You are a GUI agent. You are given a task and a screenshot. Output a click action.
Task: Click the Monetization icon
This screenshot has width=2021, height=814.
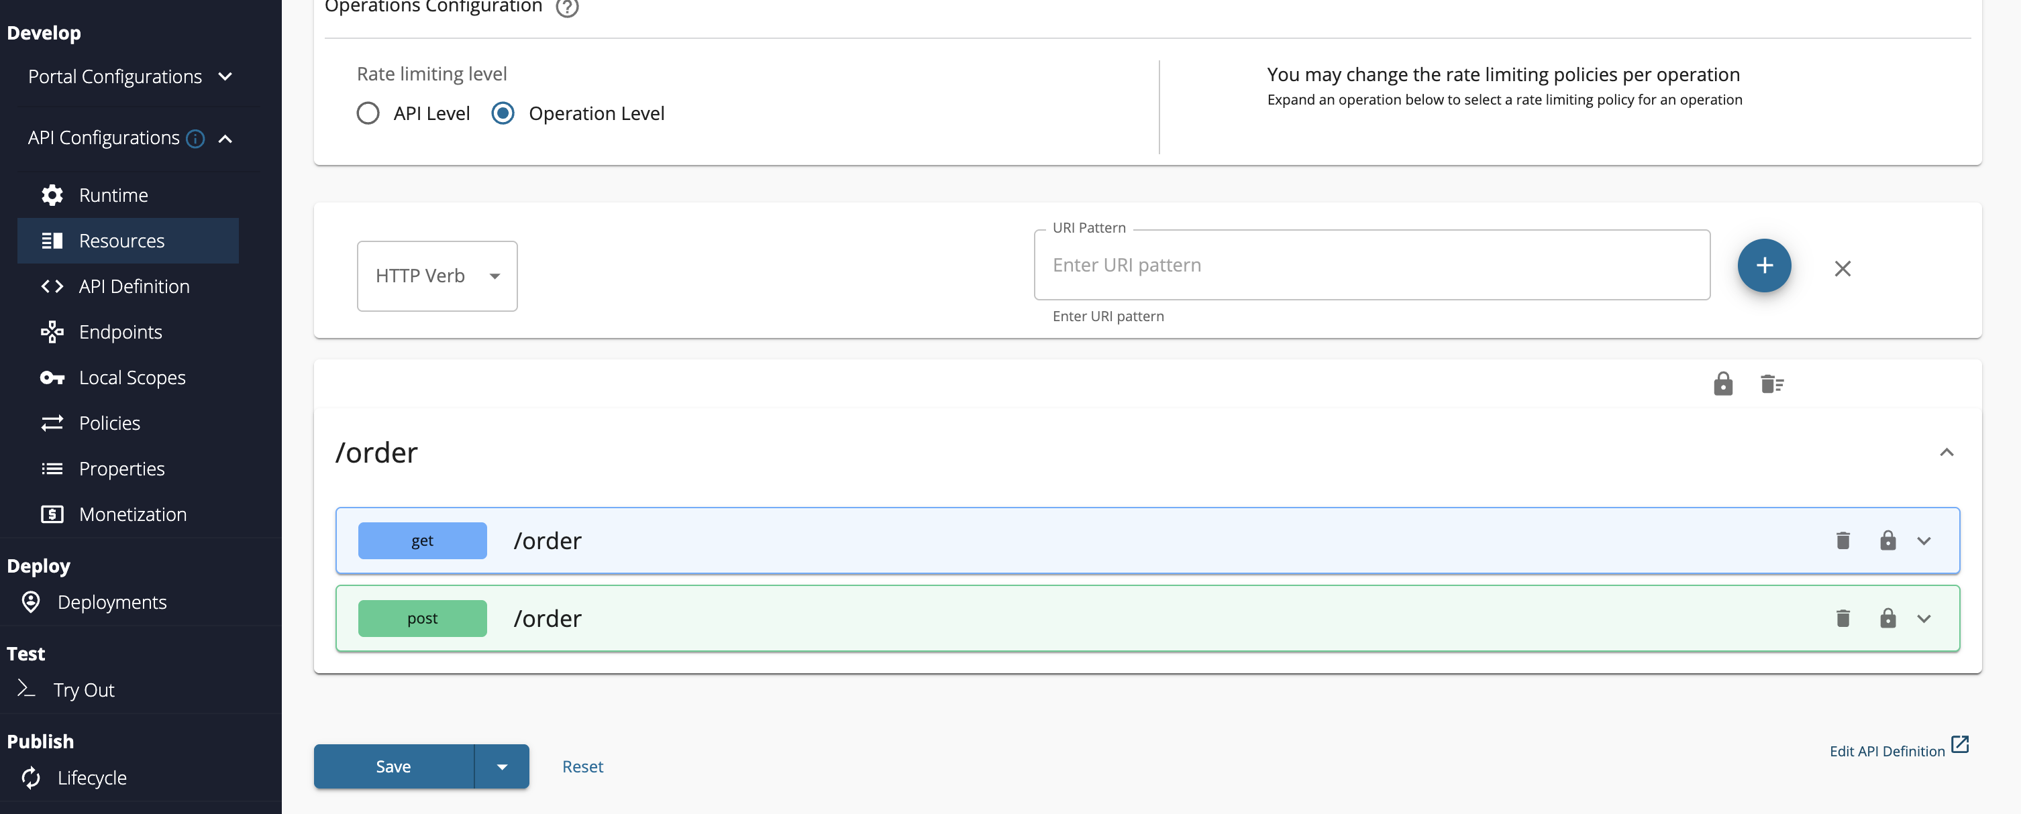pos(52,514)
